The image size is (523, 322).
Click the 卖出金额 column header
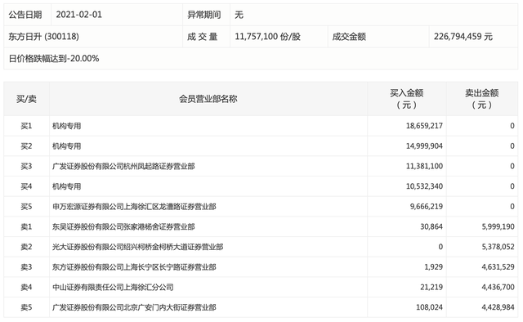tap(482, 99)
